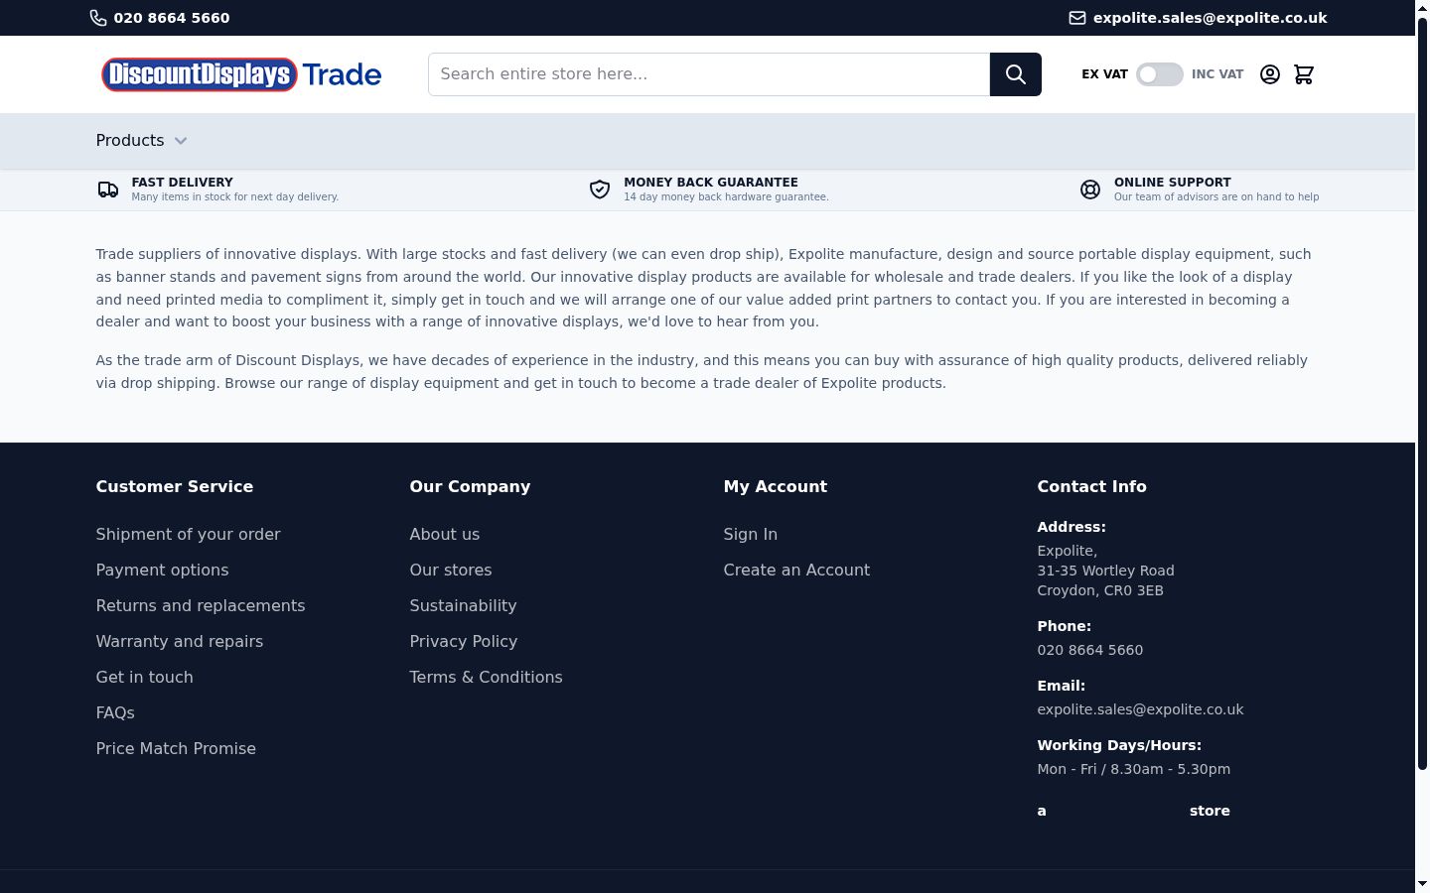Open the Our stores link

click(451, 570)
